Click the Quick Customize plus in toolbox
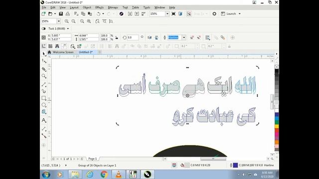 point(43,145)
